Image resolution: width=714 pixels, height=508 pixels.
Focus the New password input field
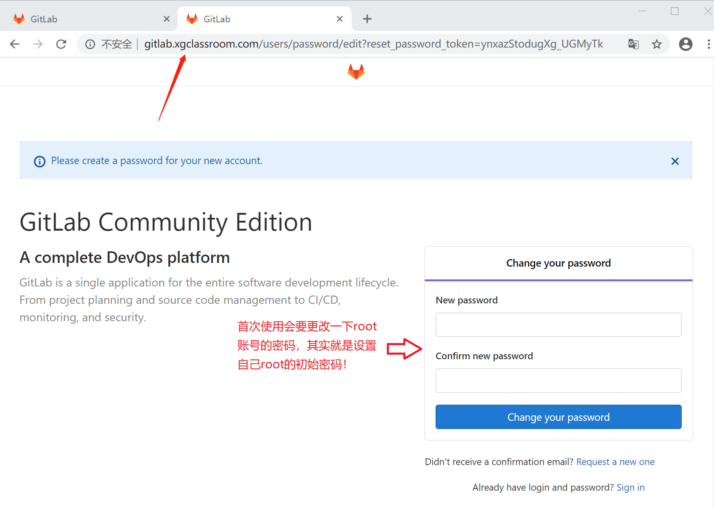pyautogui.click(x=558, y=325)
